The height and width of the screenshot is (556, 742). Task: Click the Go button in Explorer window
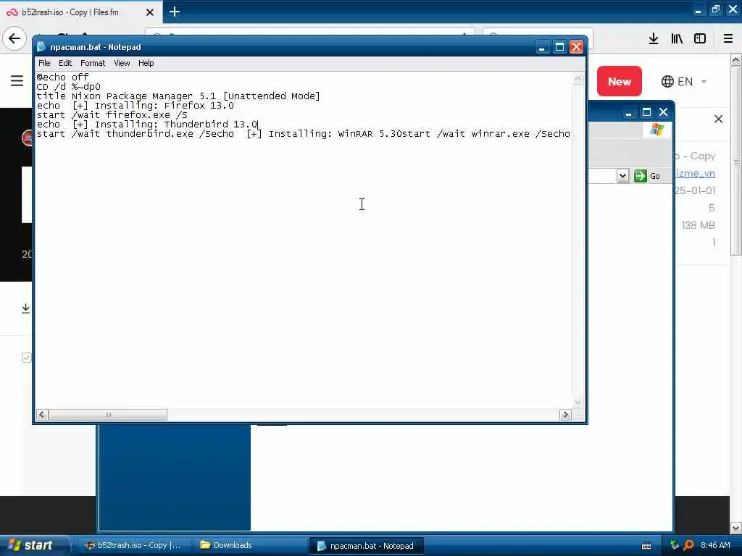click(647, 176)
